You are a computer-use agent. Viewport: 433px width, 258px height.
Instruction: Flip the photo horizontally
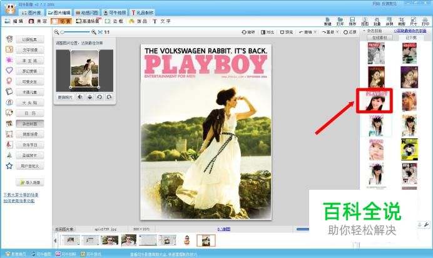80,97
